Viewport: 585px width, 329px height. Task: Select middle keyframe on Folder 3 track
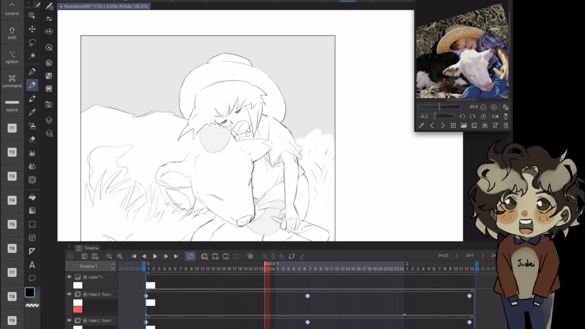click(308, 296)
